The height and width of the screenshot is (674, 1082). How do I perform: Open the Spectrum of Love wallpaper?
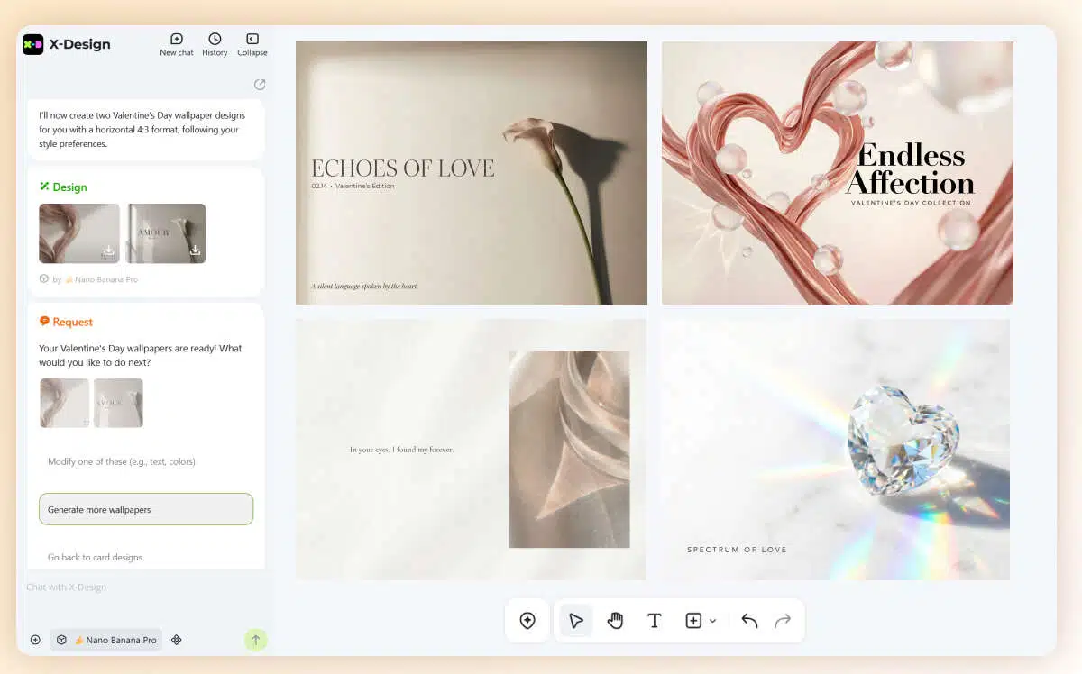coord(834,449)
